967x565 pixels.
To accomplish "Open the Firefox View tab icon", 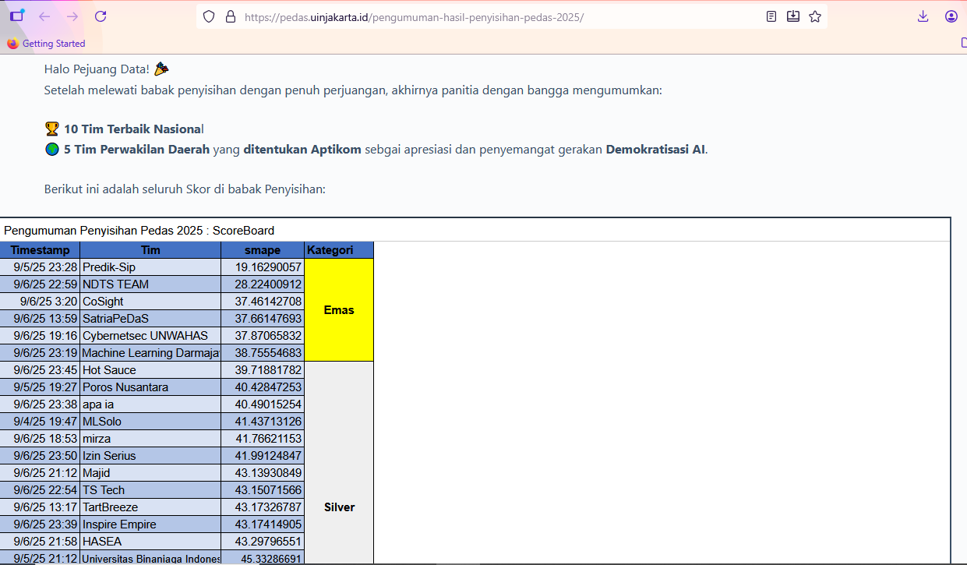I will pos(17,16).
